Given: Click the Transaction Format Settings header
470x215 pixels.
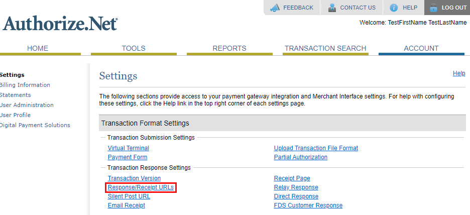Looking at the screenshot, I should 282,123.
